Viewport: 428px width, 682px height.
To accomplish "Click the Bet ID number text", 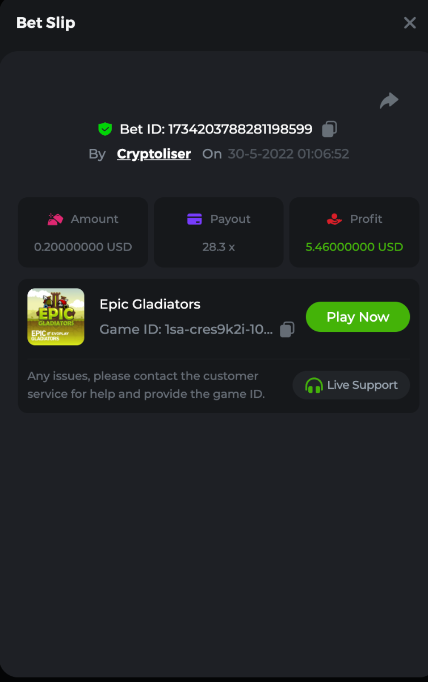I will 240,130.
